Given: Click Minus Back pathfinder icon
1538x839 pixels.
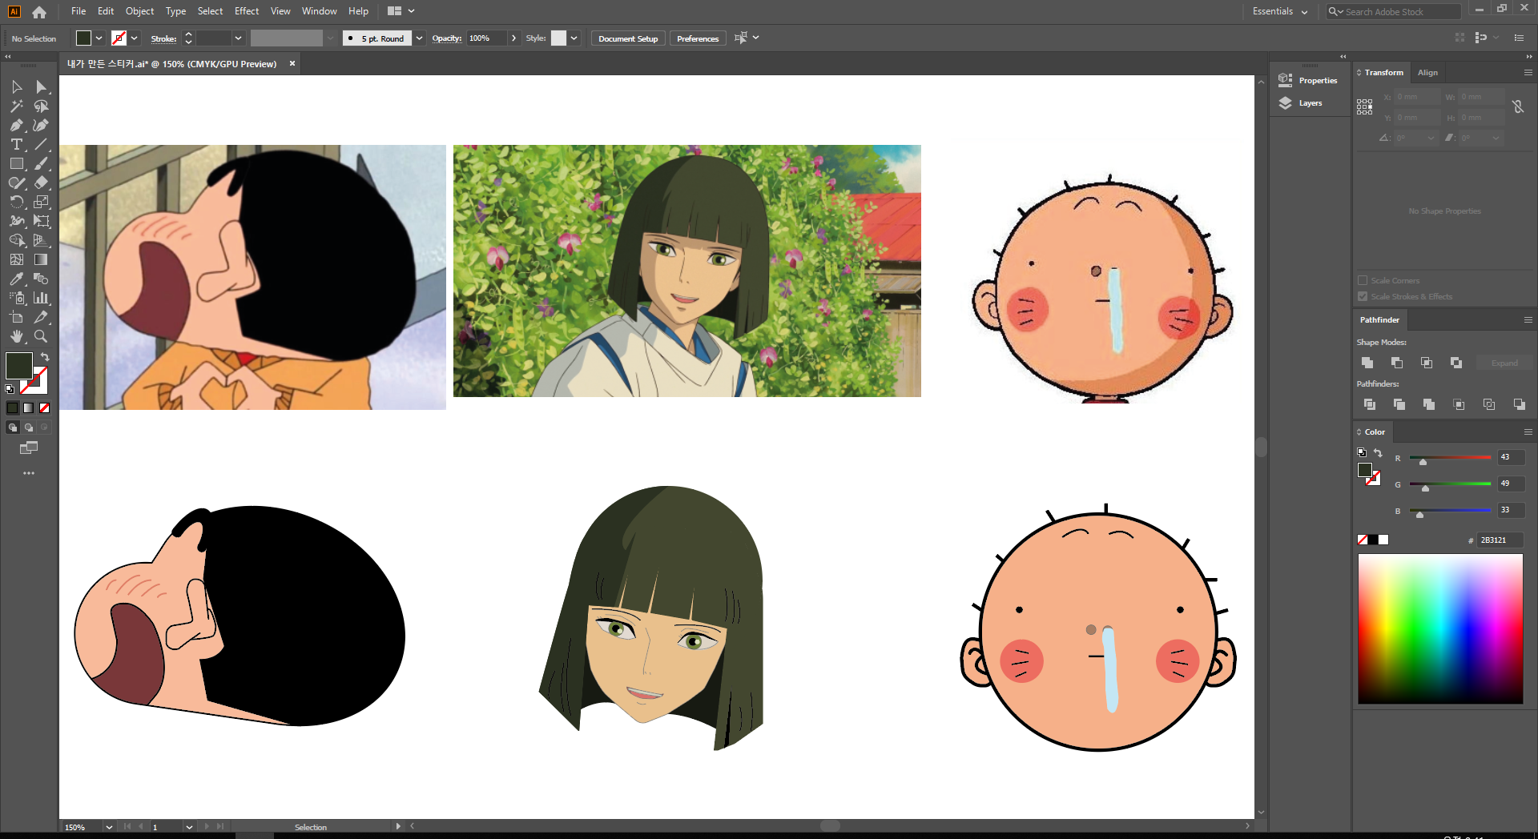Looking at the screenshot, I should pos(1519,404).
